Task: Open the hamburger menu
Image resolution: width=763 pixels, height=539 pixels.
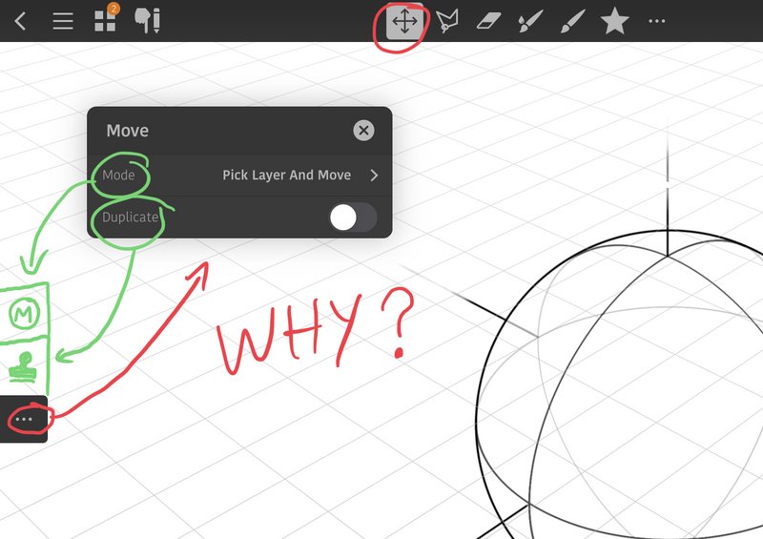Action: [63, 21]
